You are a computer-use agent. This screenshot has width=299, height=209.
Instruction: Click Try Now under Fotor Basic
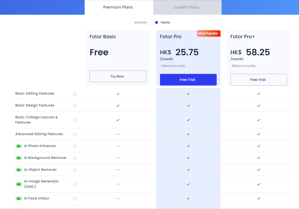(x=118, y=76)
